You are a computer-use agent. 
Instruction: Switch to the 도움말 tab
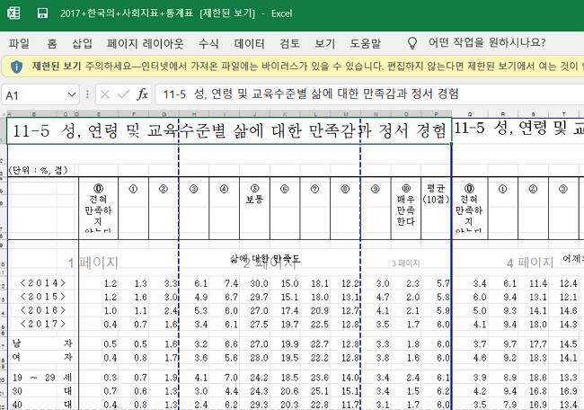(x=365, y=42)
